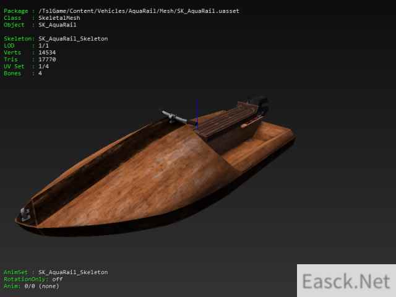Click the Verts 14534 statistic
Viewport: 396px width, 297px height.
click(30, 53)
